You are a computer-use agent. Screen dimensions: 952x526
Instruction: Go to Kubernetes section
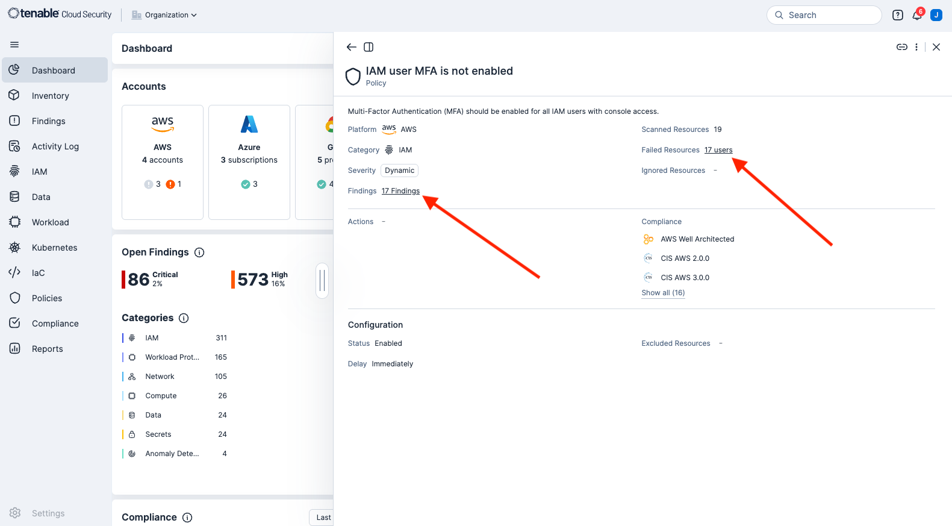click(54, 248)
